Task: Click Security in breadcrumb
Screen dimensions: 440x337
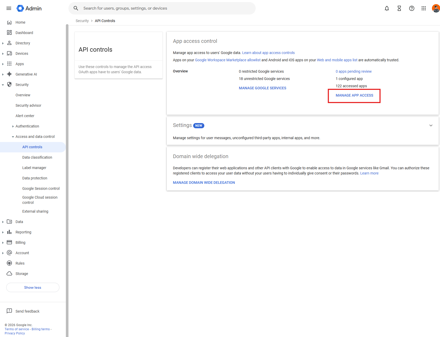Action: tap(82, 21)
